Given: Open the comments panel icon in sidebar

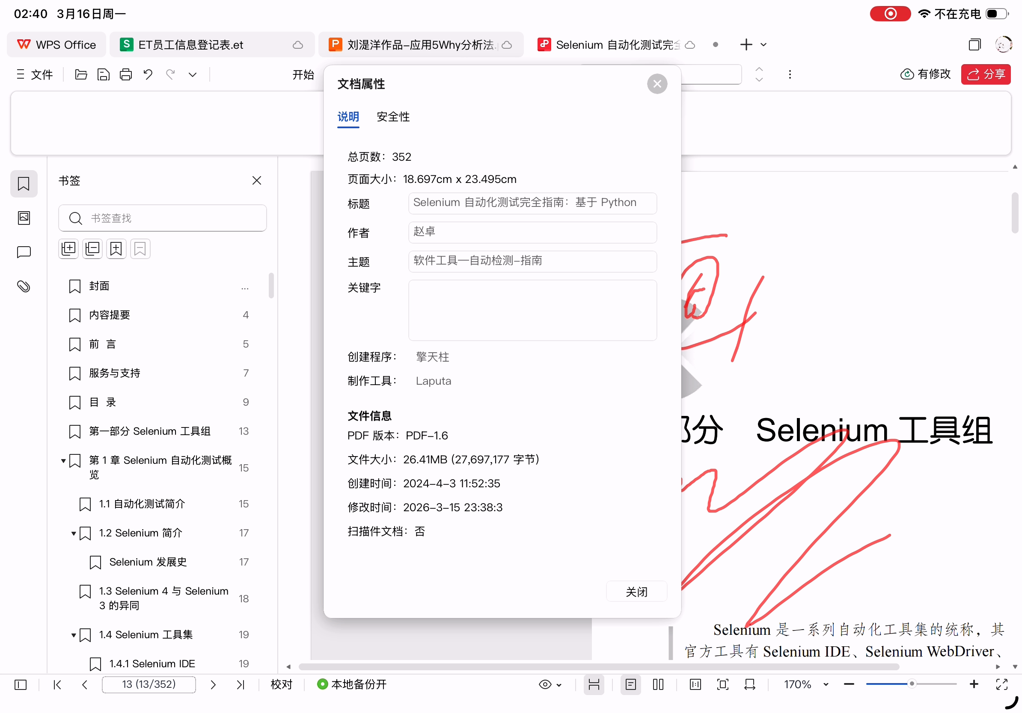Looking at the screenshot, I should click(x=24, y=252).
